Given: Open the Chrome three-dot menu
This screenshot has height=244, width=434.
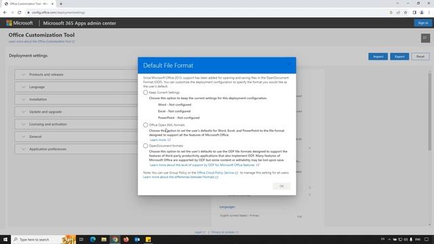Looking at the screenshot, I should tap(429, 12).
